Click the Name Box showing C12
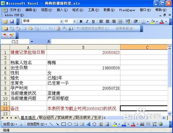This screenshot has height=133, width=173. [15, 42]
